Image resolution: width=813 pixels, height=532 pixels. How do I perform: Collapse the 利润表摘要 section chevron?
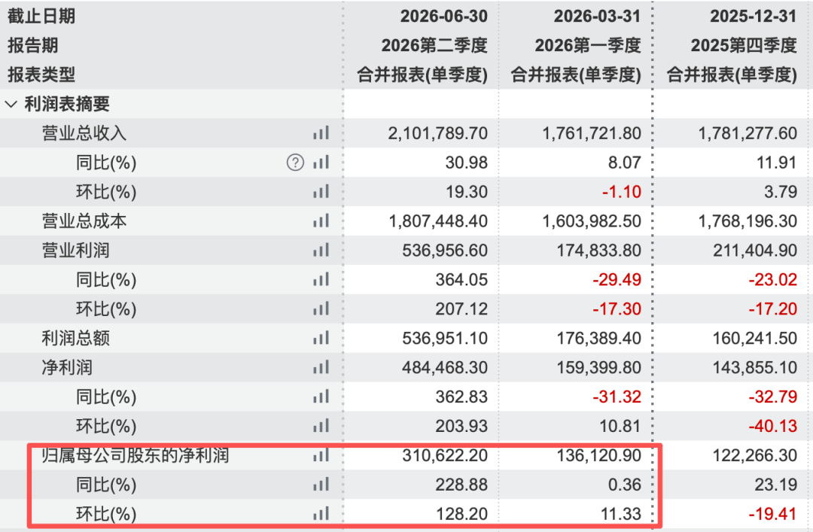pos(11,105)
